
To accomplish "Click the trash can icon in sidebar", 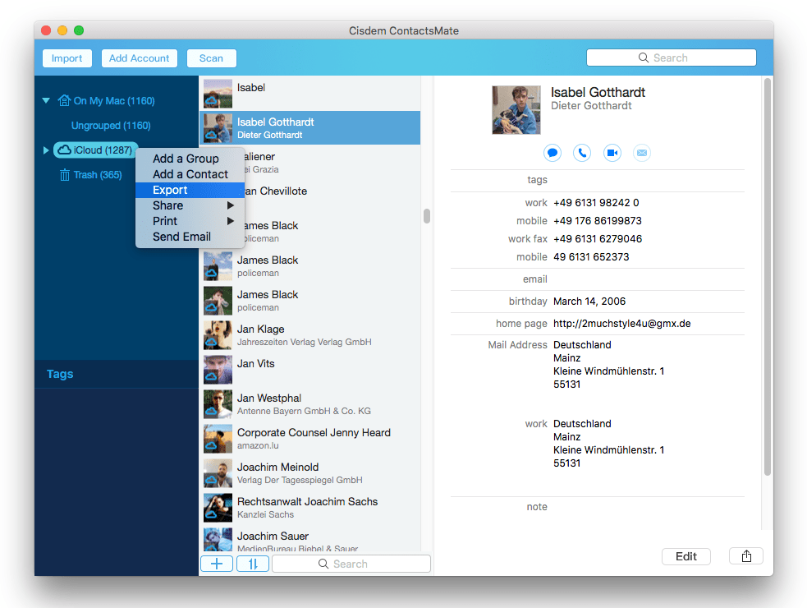I will [x=64, y=175].
